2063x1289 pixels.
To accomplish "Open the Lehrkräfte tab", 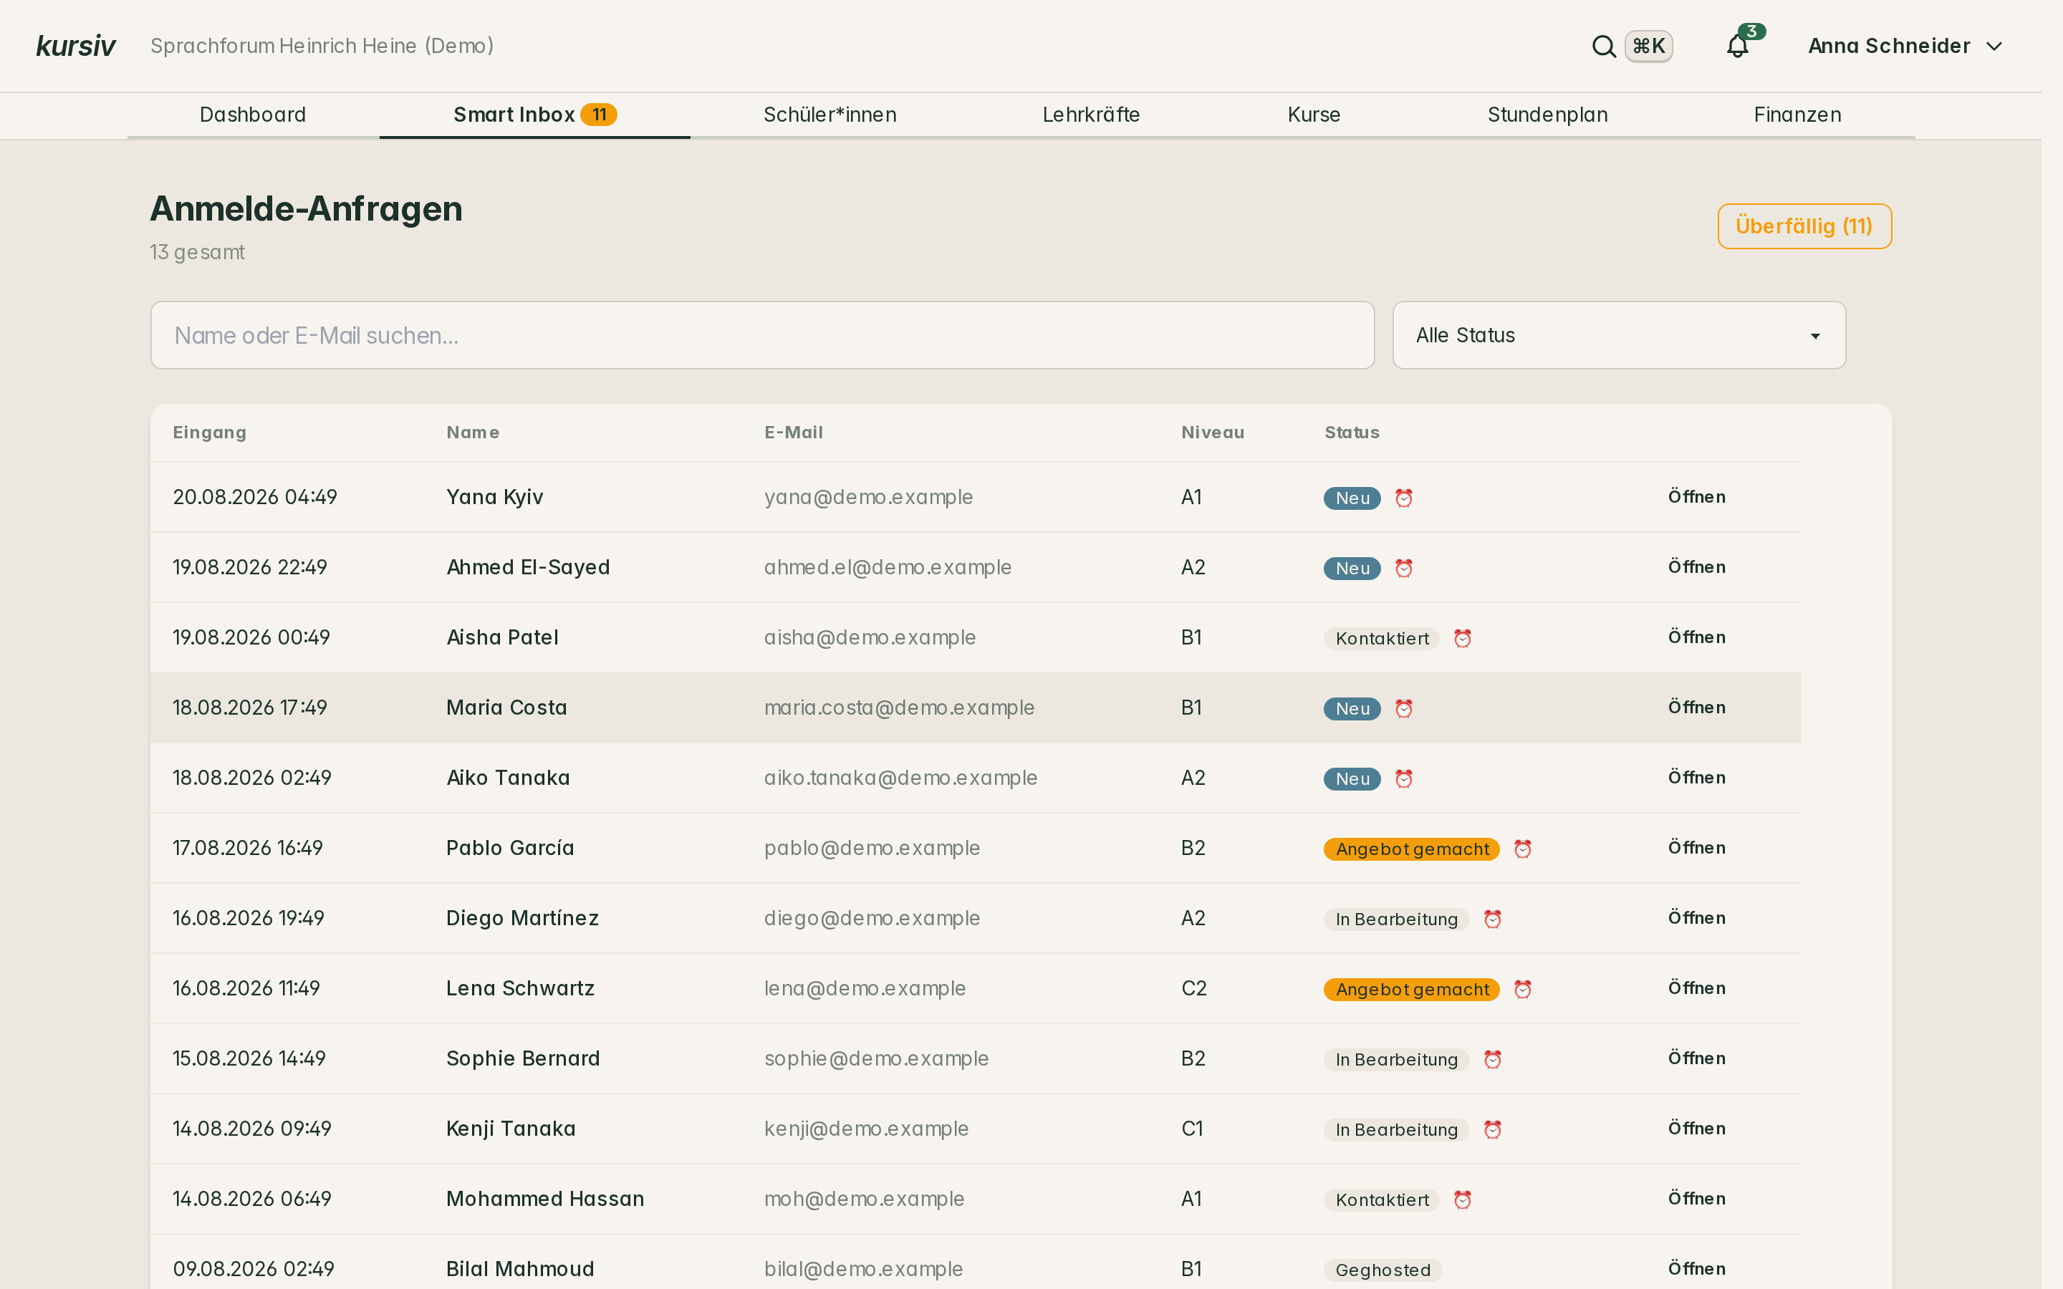I will click(x=1091, y=115).
